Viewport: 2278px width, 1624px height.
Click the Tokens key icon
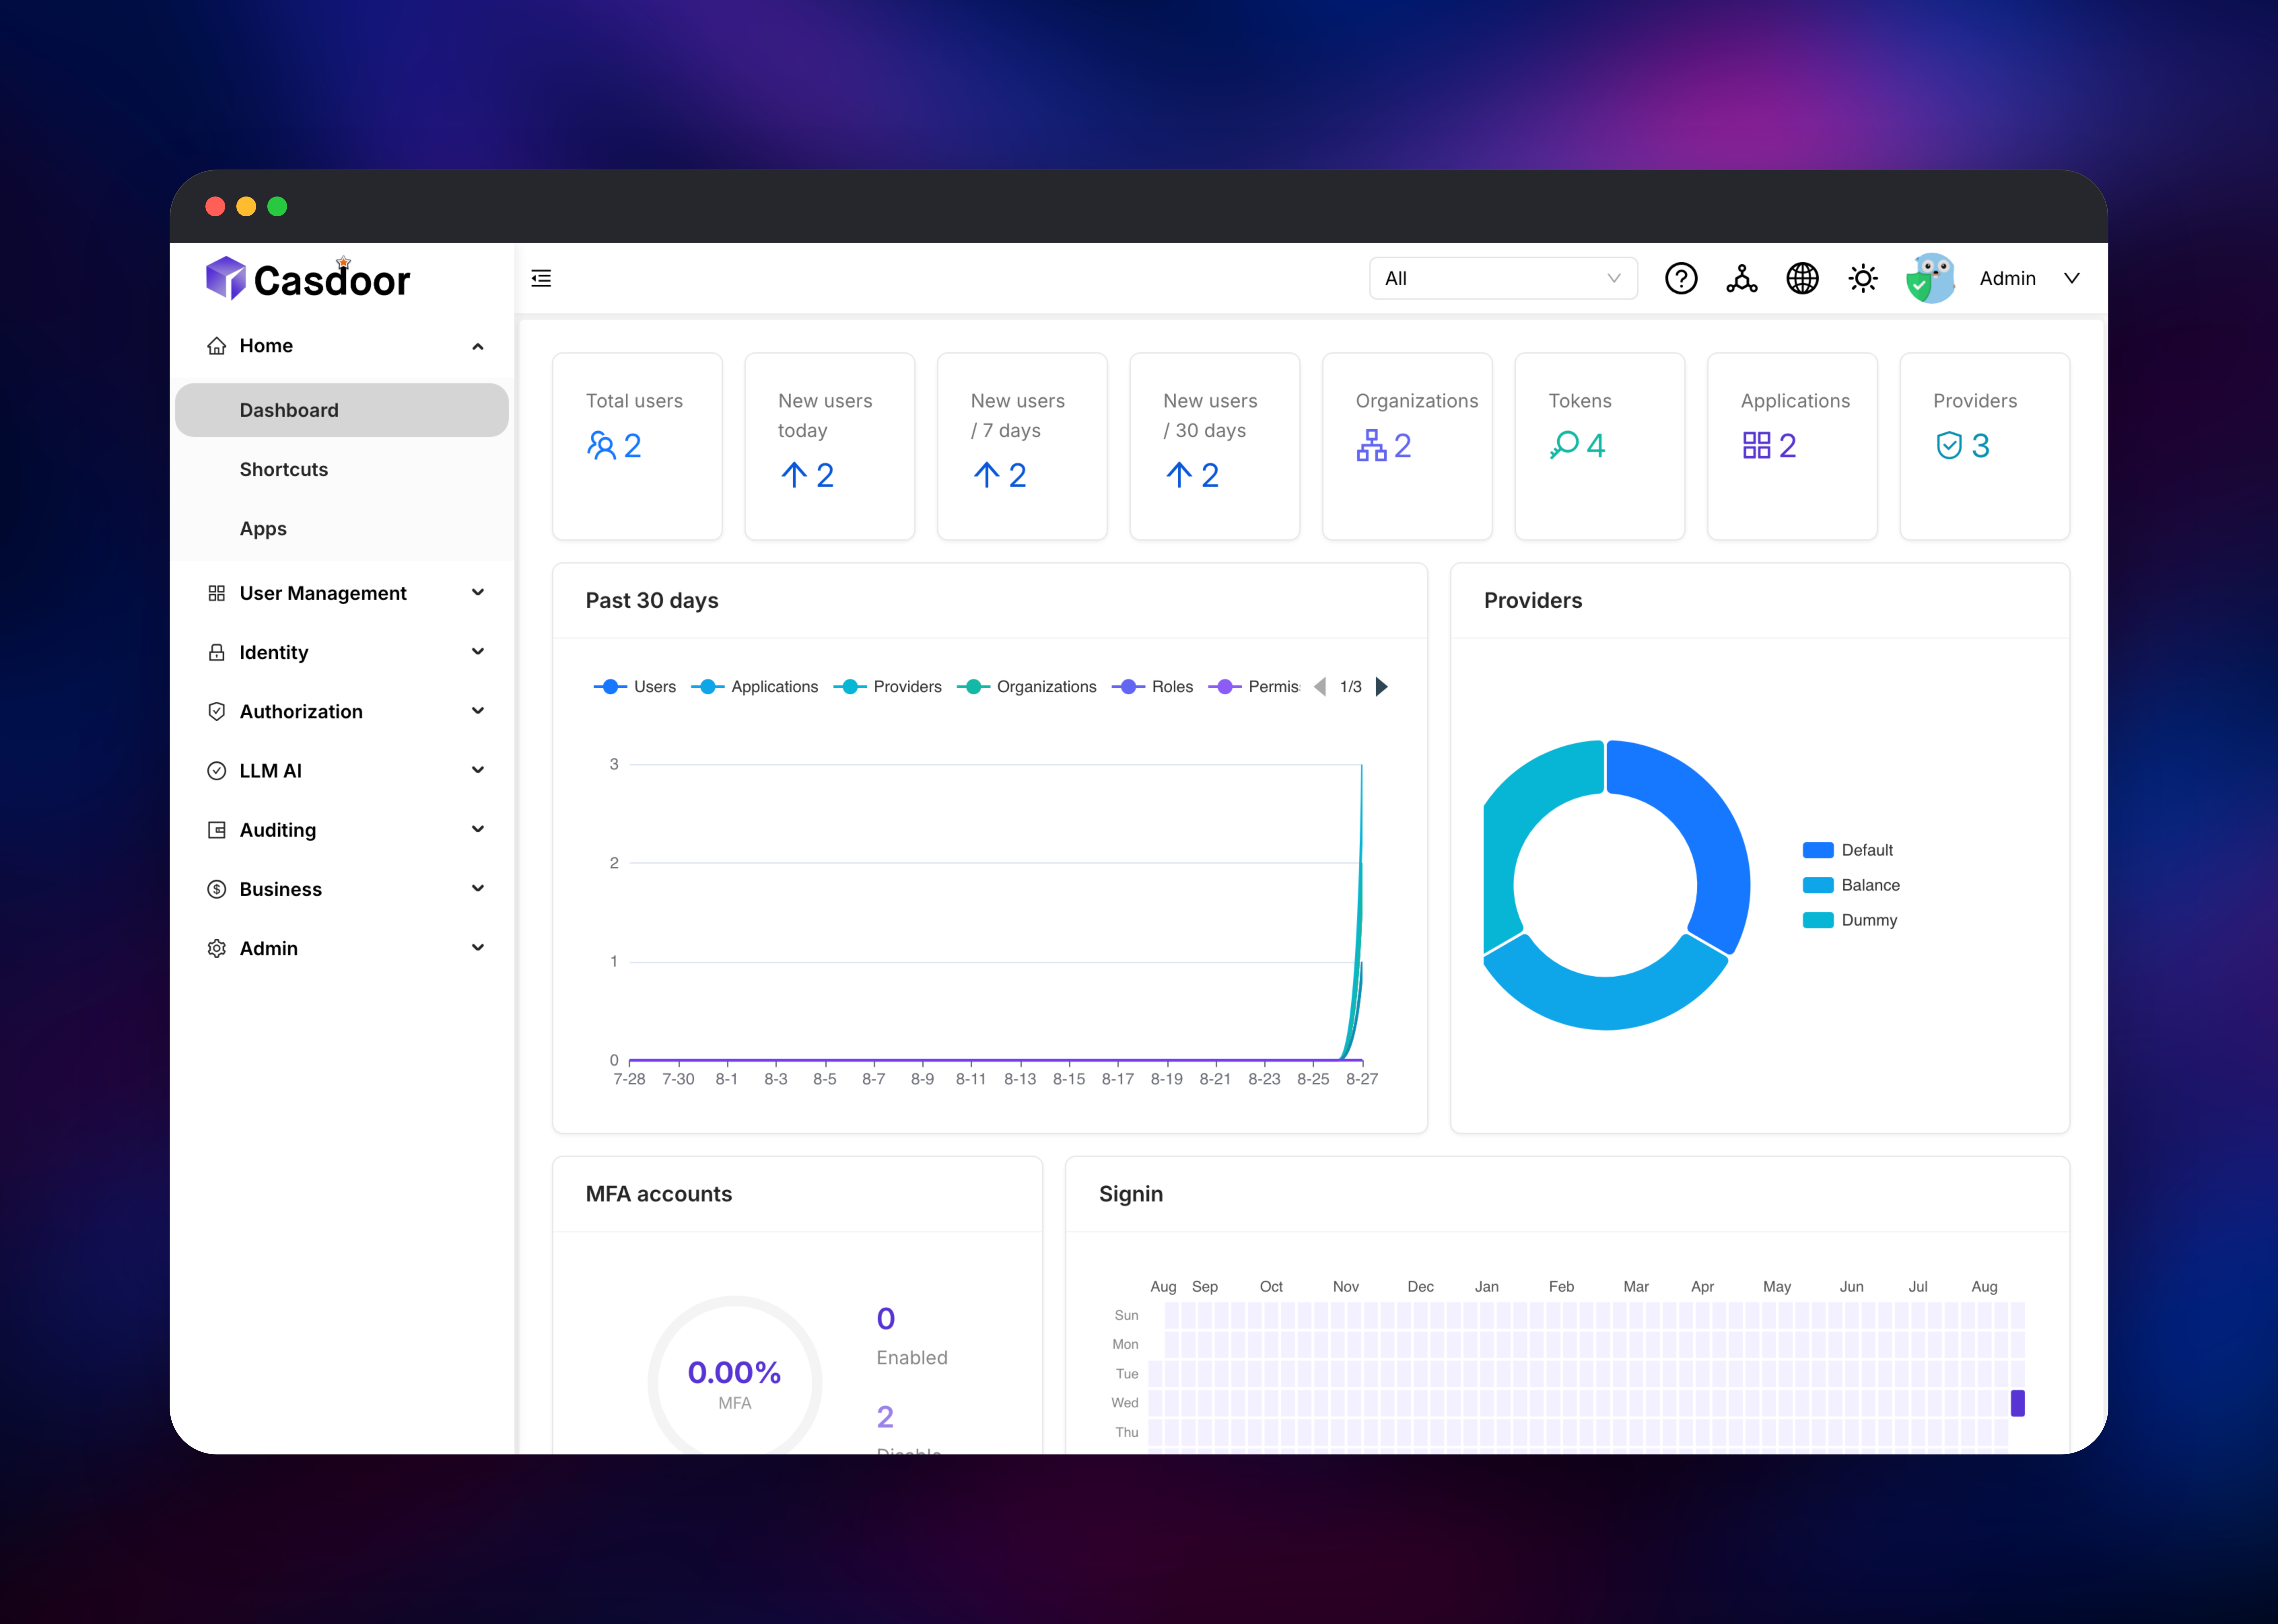coord(1564,445)
